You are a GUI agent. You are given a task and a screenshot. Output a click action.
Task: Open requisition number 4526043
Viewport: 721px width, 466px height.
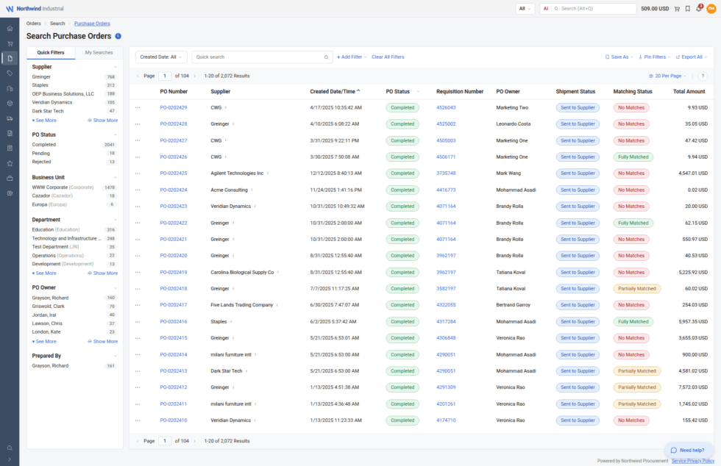(x=446, y=108)
